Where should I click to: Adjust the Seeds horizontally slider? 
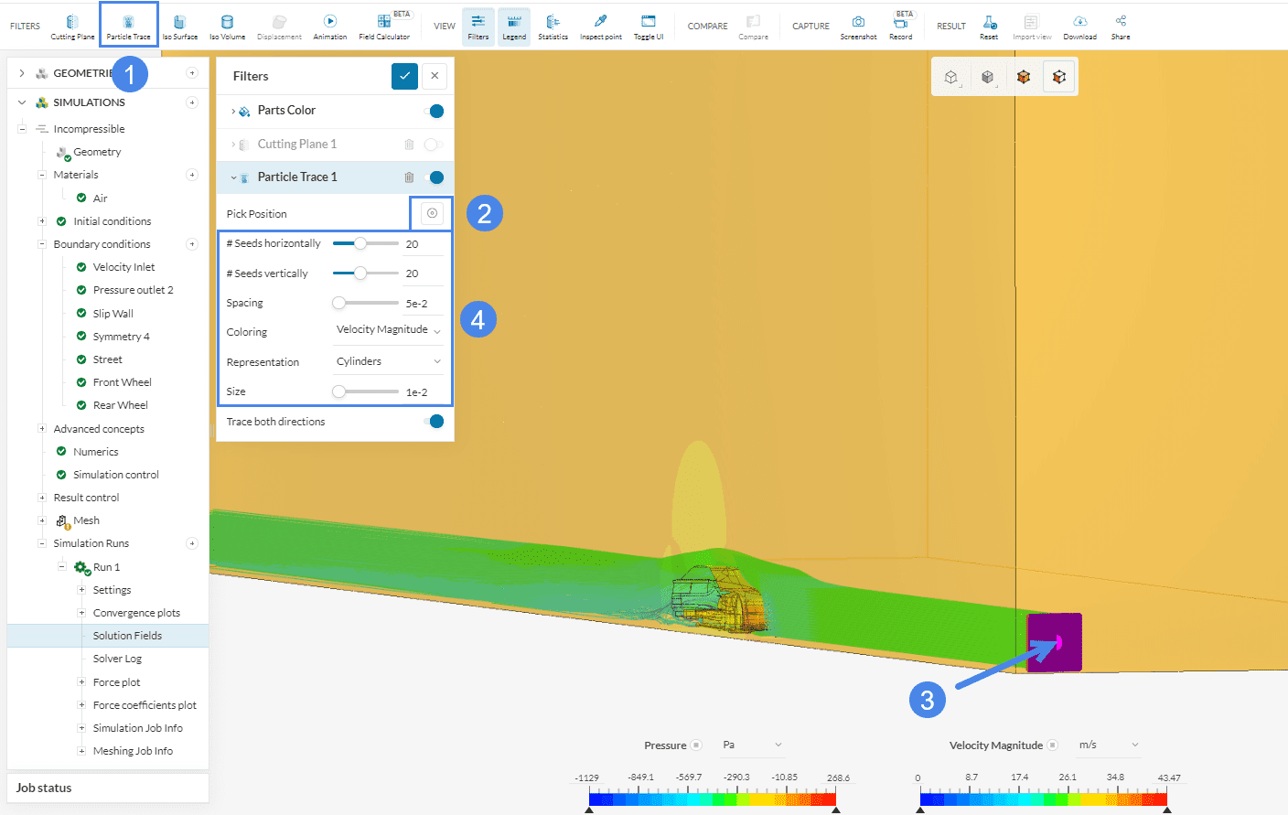tap(360, 243)
